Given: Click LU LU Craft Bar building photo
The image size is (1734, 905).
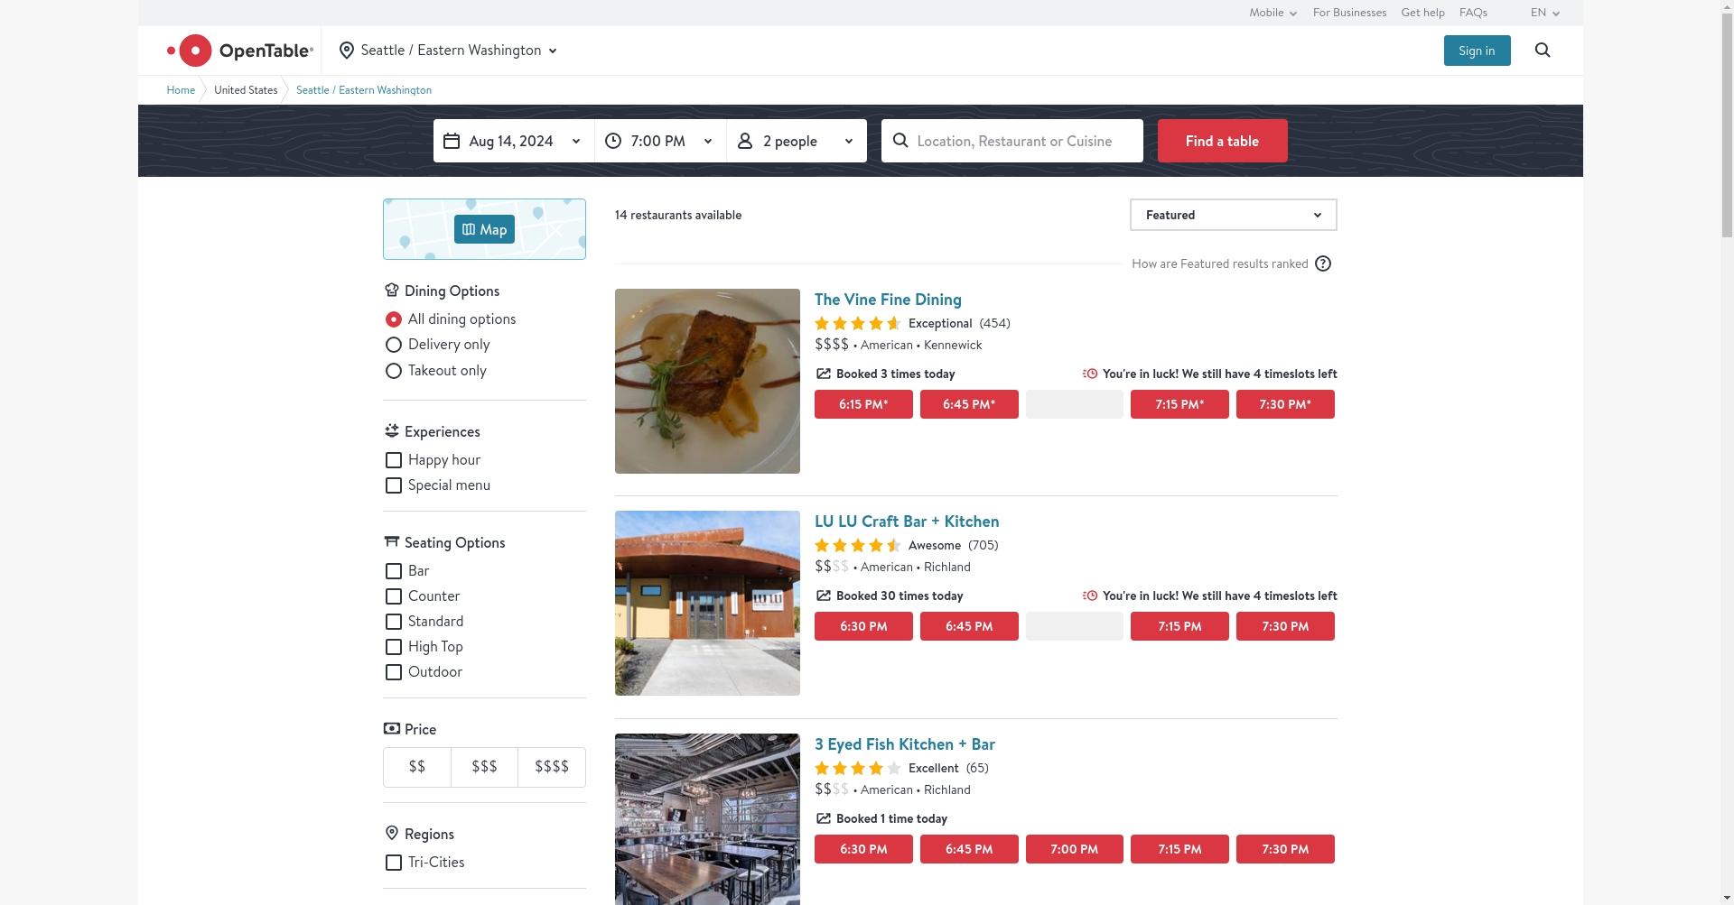Looking at the screenshot, I should (707, 603).
